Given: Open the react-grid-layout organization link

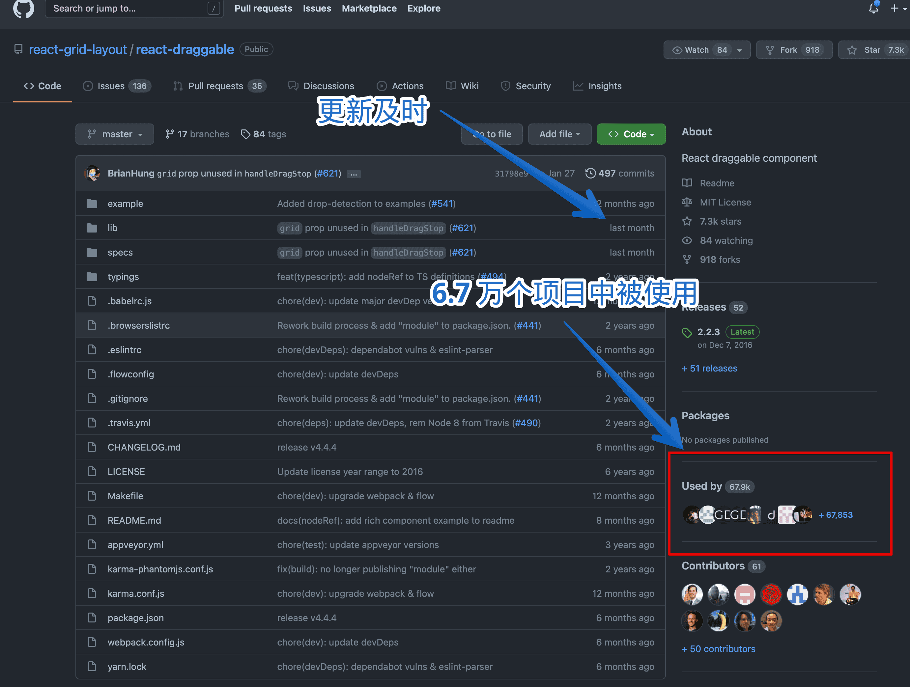Looking at the screenshot, I should pos(78,49).
